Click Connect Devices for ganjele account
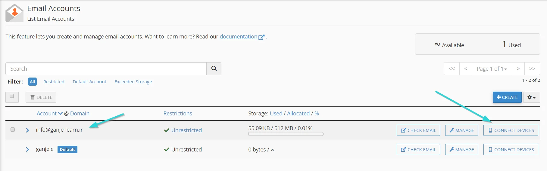547x171 pixels. 511,150
